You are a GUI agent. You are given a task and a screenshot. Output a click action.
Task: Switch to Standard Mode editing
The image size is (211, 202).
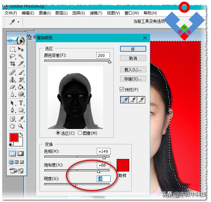pos(12,154)
